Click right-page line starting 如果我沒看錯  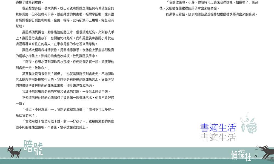[x=212, y=14]
